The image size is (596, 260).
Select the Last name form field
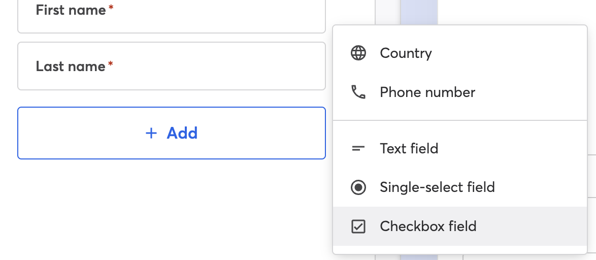pos(172,66)
